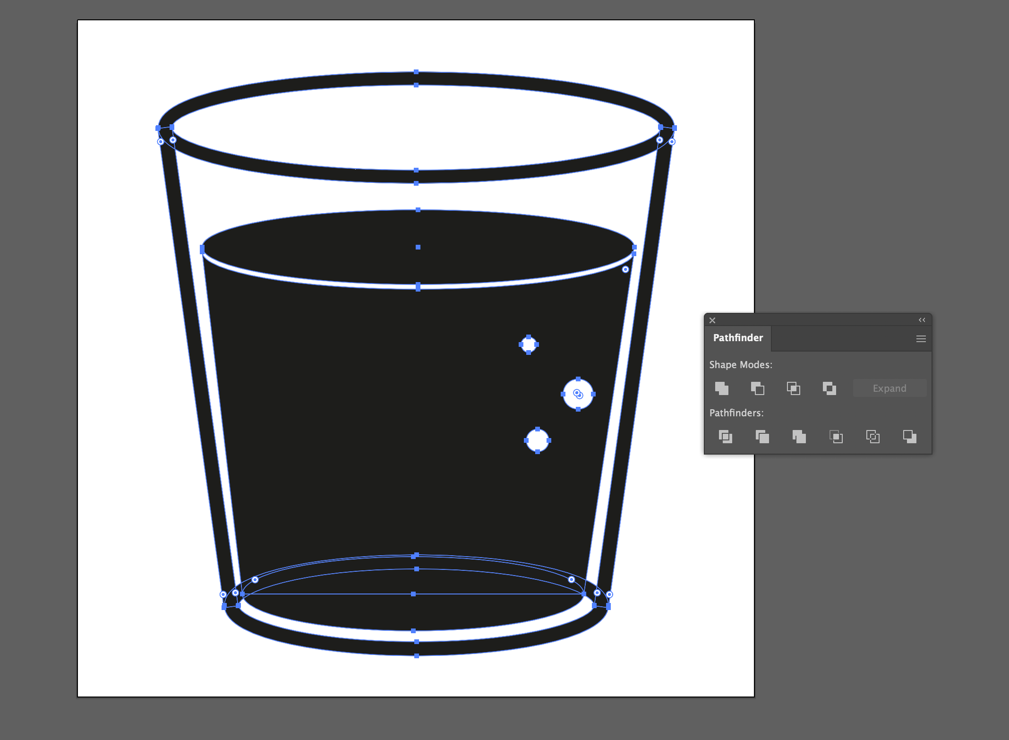The height and width of the screenshot is (740, 1009).
Task: Collapse the Pathfinder panel with double arrows
Action: tap(922, 320)
